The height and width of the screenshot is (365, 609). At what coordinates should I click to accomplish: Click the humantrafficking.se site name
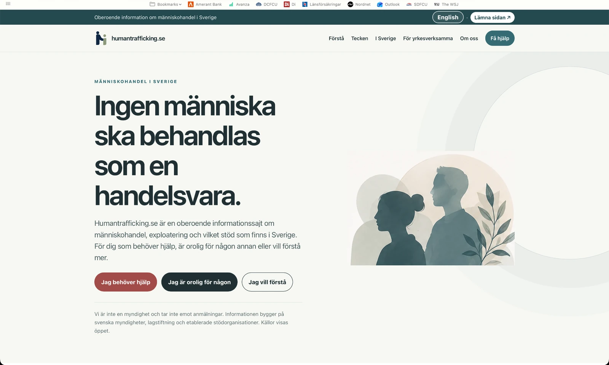pyautogui.click(x=138, y=38)
